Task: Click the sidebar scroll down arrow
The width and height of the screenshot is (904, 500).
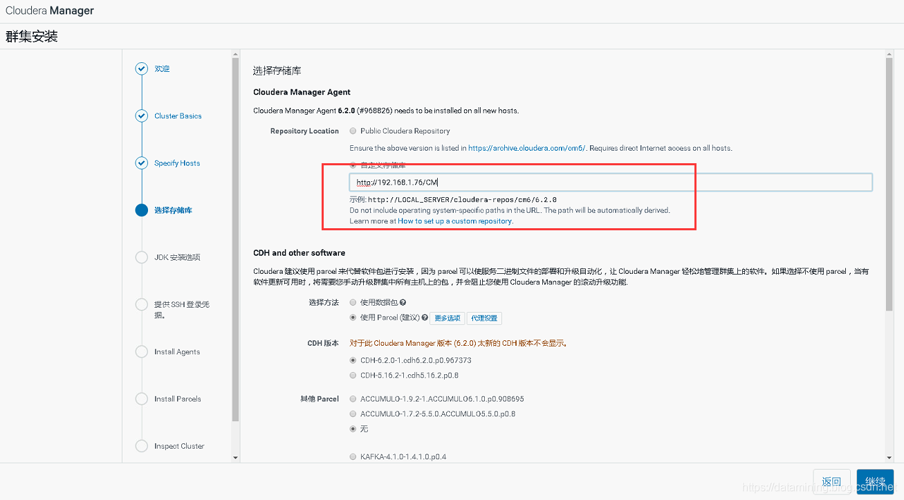Action: (x=235, y=457)
